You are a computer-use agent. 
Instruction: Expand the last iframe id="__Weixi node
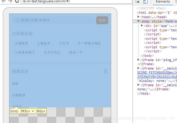(139, 85)
